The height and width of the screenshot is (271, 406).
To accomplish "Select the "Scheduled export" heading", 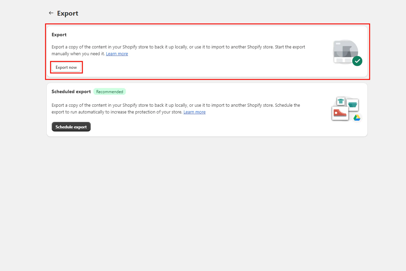I will pyautogui.click(x=71, y=91).
